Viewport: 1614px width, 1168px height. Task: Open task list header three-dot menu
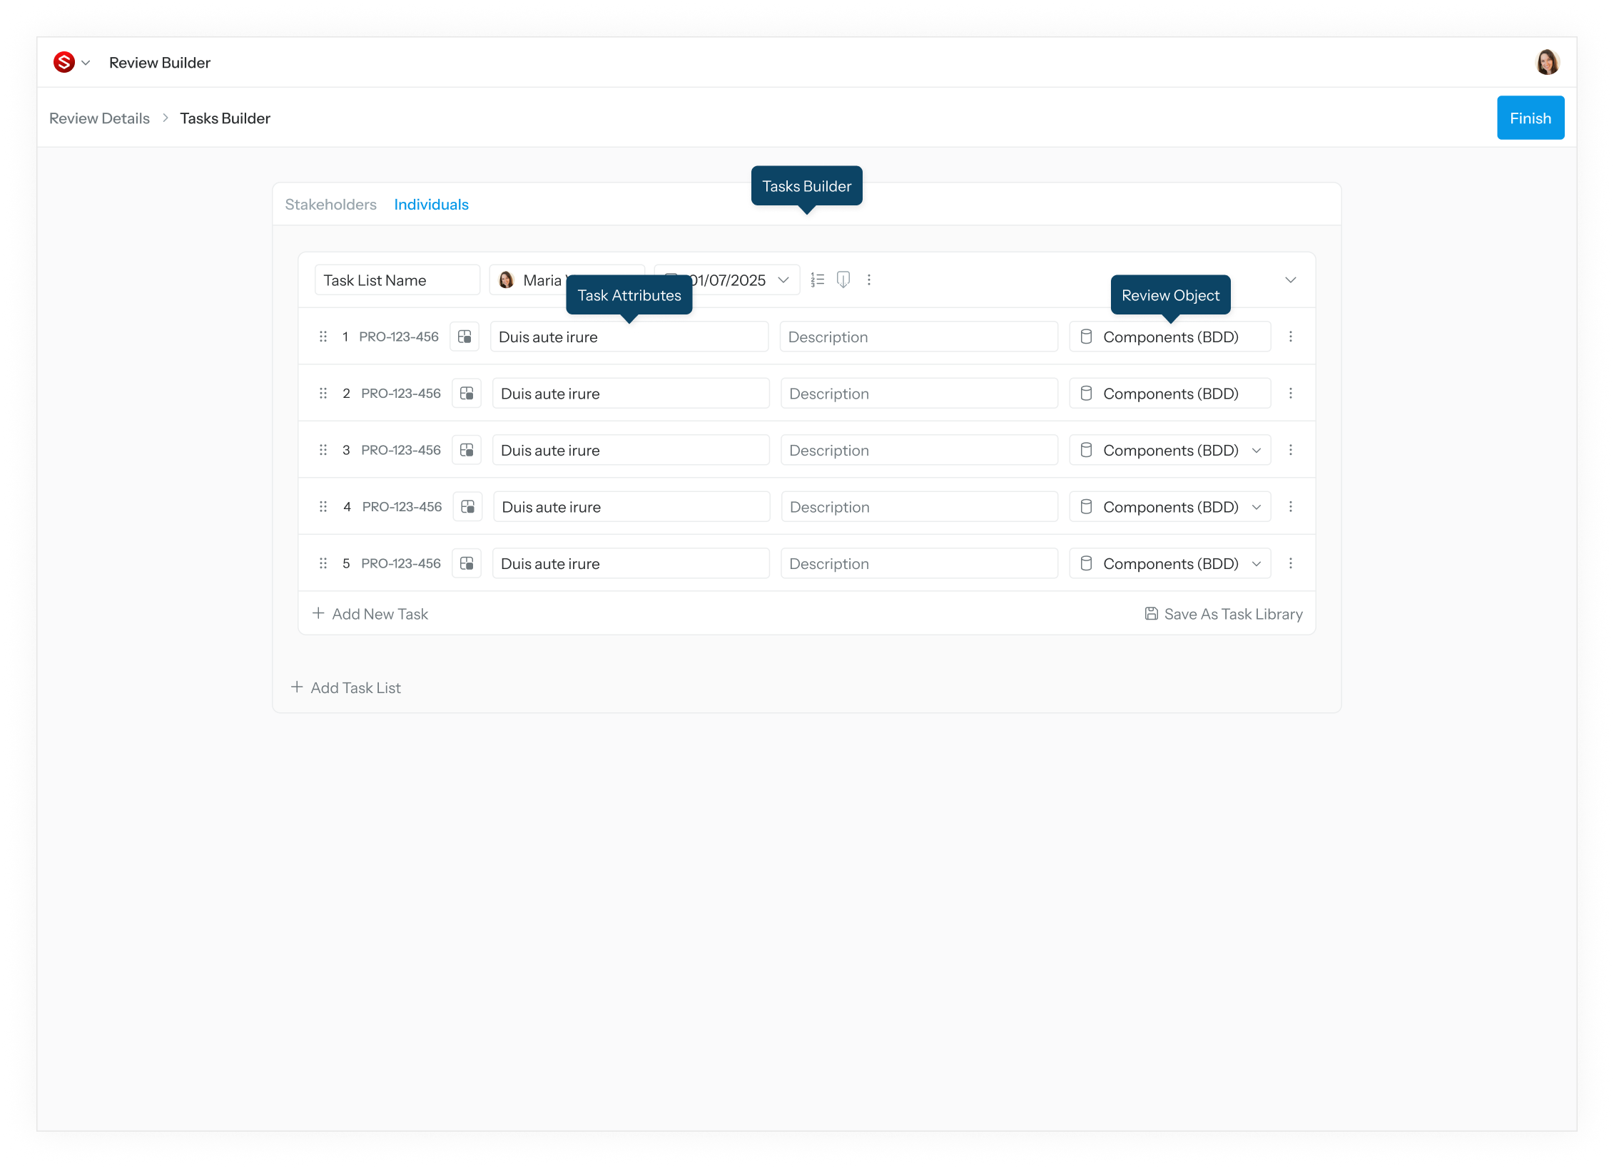point(869,280)
